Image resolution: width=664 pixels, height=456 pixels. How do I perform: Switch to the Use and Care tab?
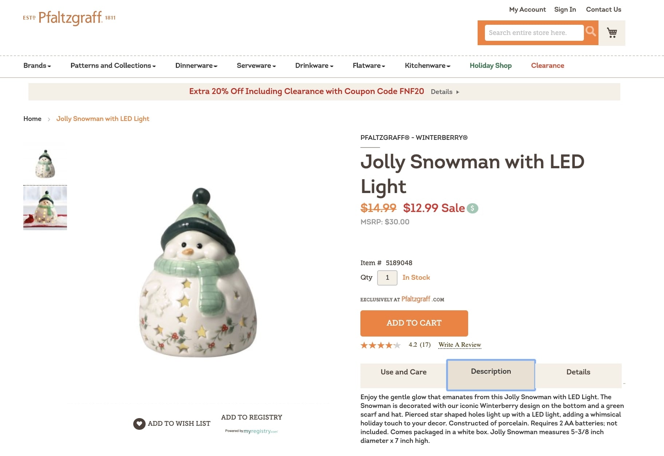coord(403,372)
